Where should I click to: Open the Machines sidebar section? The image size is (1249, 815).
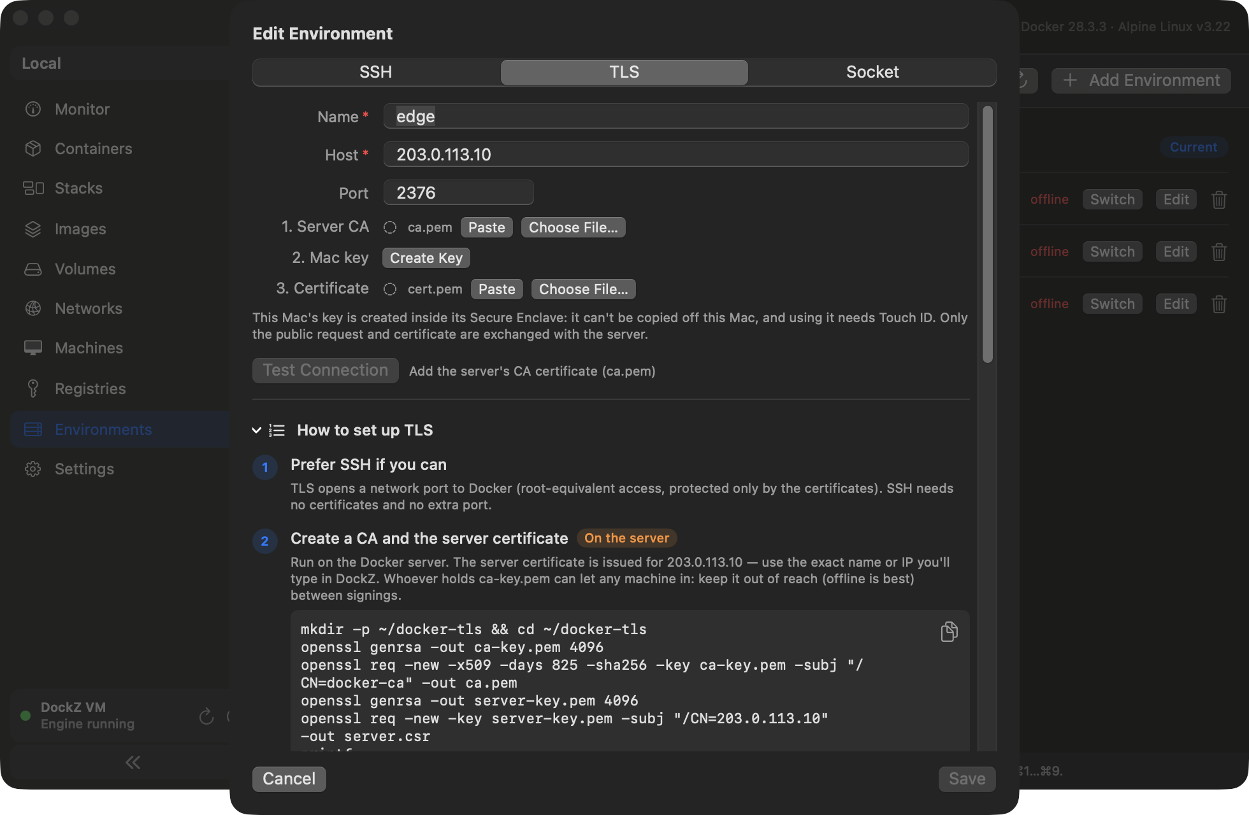point(120,348)
